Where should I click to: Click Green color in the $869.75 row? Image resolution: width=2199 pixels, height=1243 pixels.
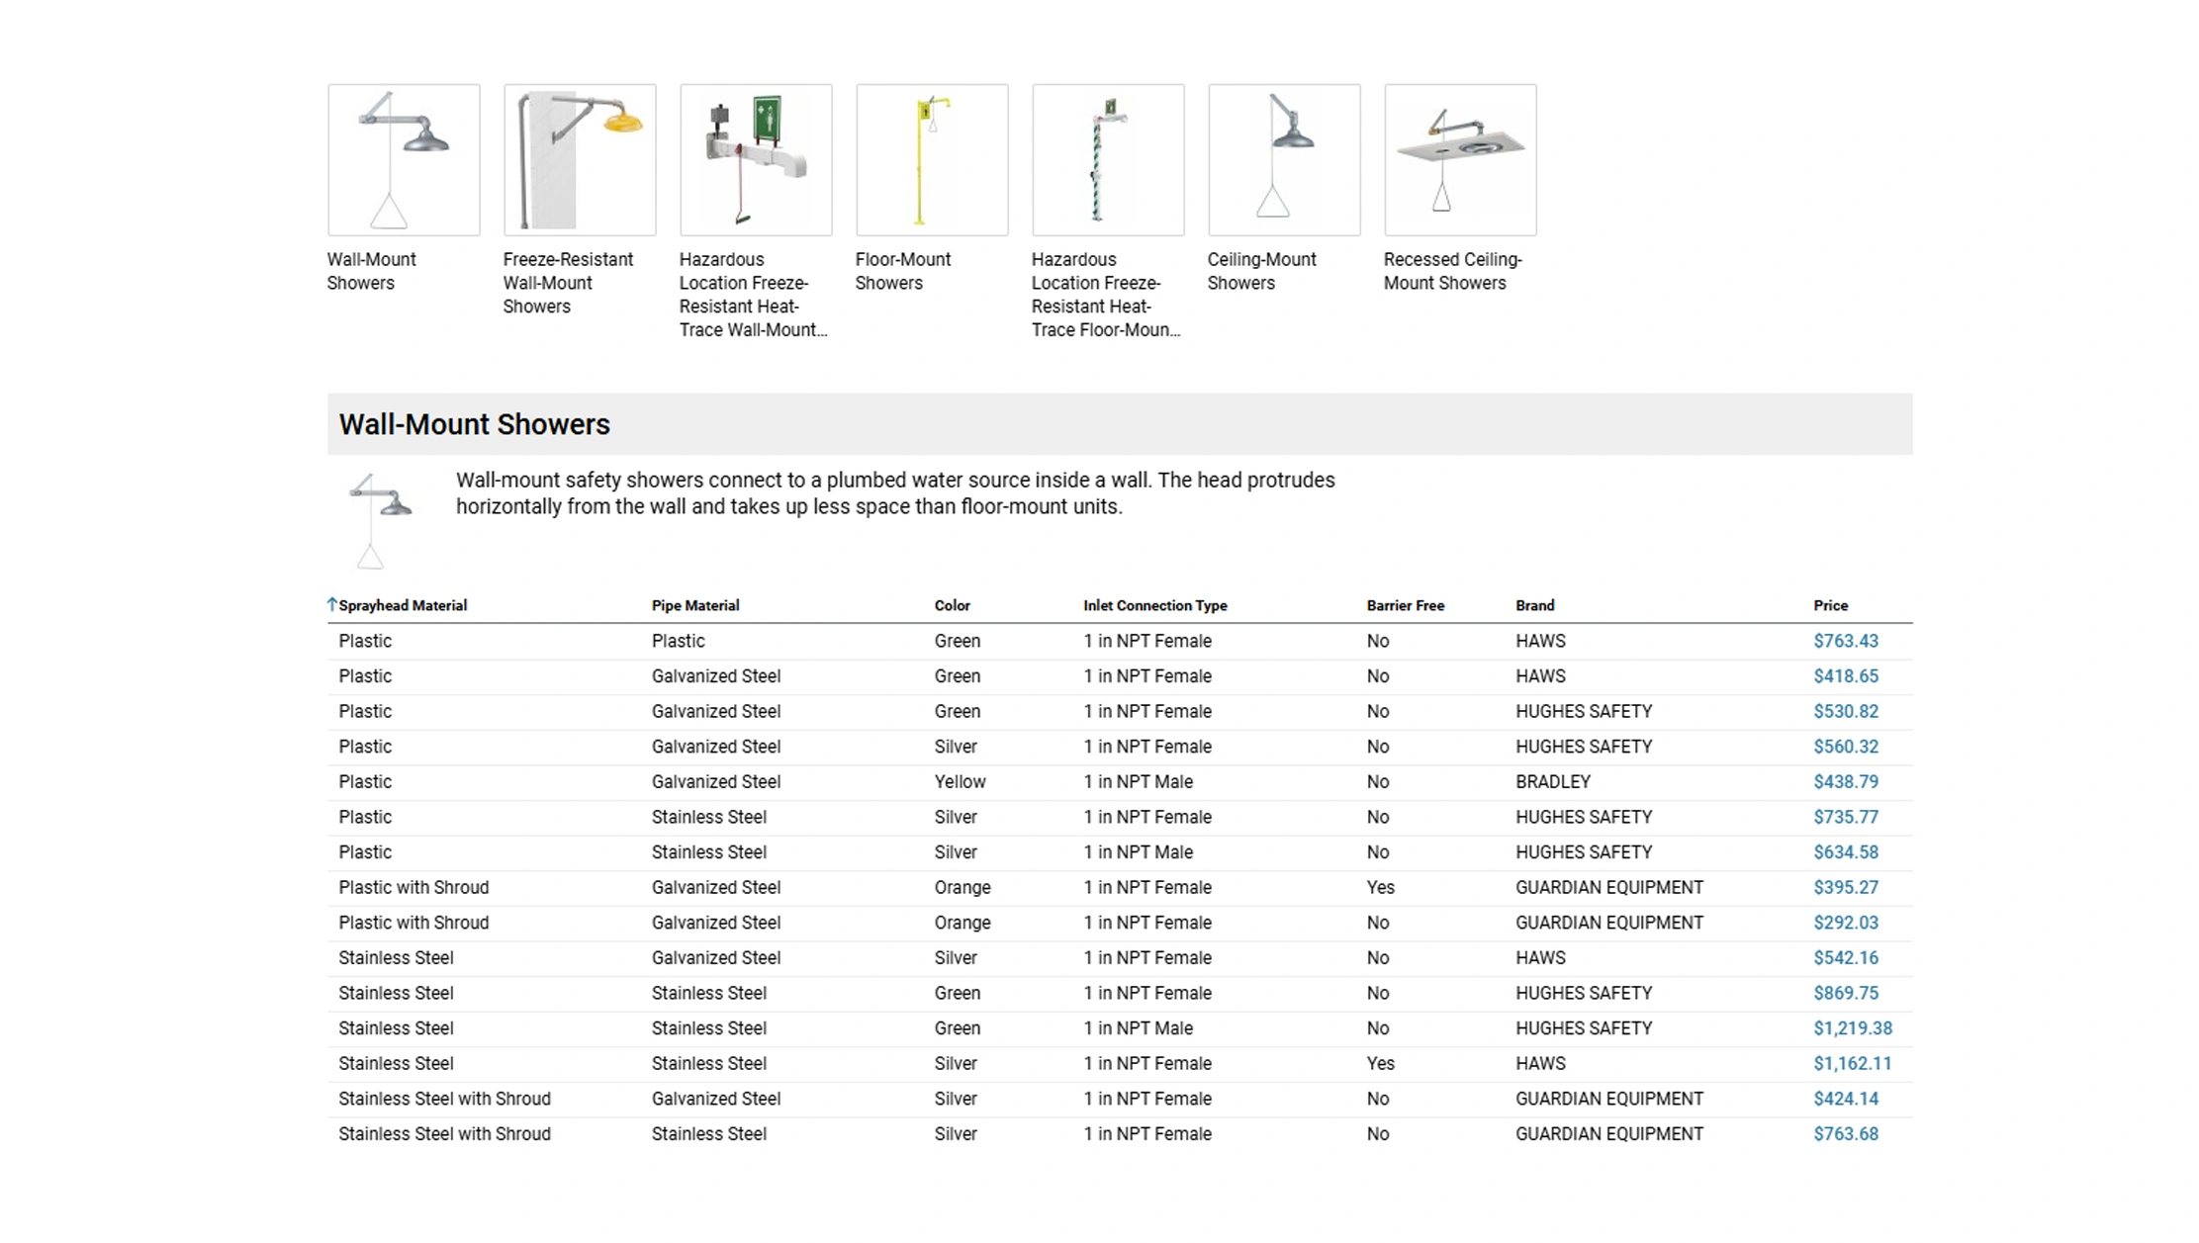[x=958, y=993]
